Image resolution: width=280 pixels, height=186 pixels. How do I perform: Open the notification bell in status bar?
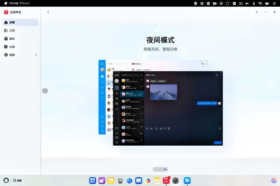tap(6, 3)
